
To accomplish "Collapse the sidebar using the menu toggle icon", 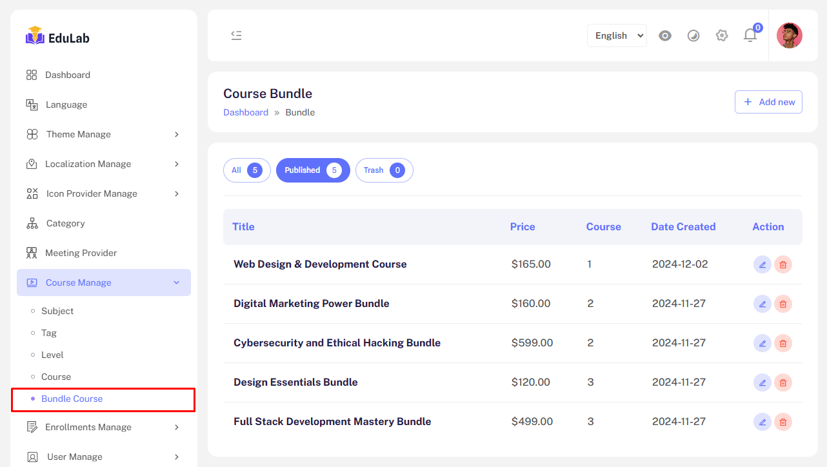I will [236, 35].
